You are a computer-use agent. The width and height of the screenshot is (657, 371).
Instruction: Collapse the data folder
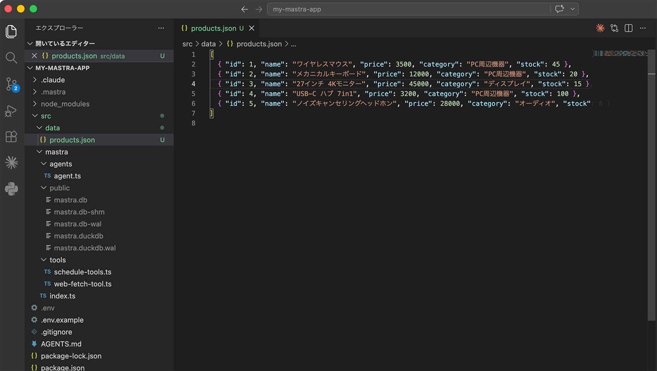point(99,128)
